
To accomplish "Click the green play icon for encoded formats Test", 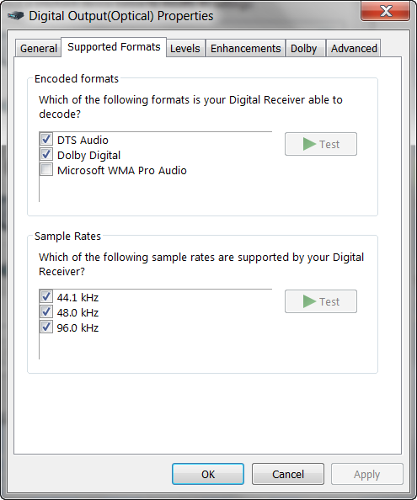I will (309, 144).
